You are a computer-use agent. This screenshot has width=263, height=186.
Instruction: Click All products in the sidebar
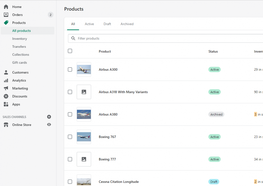coord(21,31)
